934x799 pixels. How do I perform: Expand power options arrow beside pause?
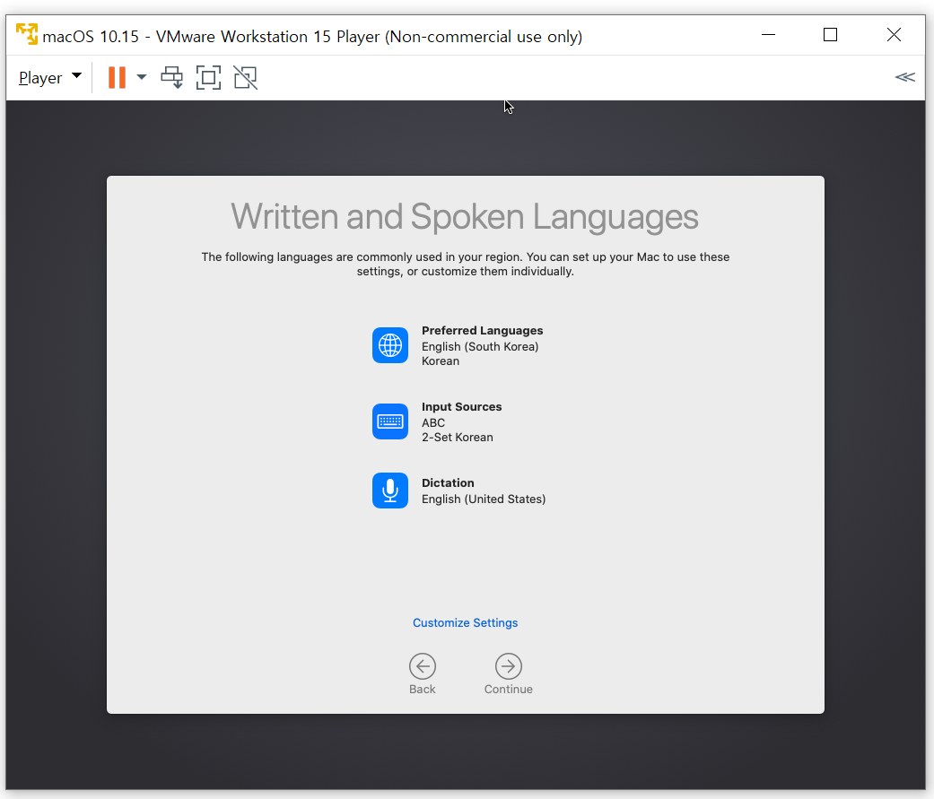point(142,78)
